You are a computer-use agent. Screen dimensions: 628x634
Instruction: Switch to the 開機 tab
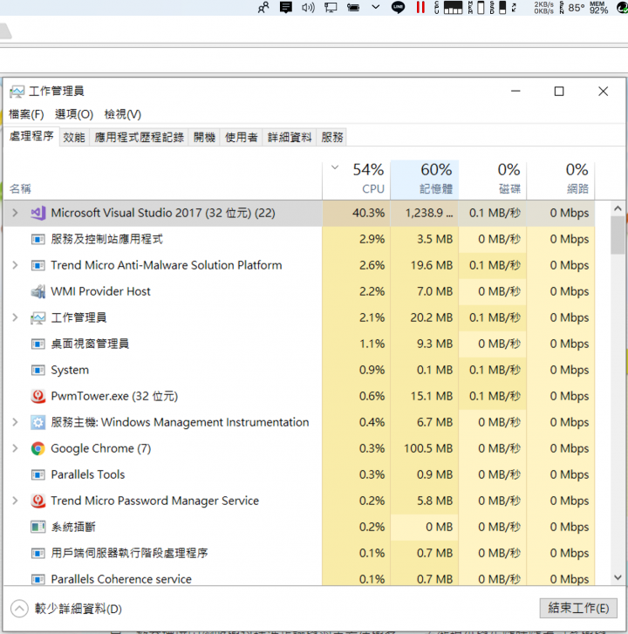[x=204, y=138]
